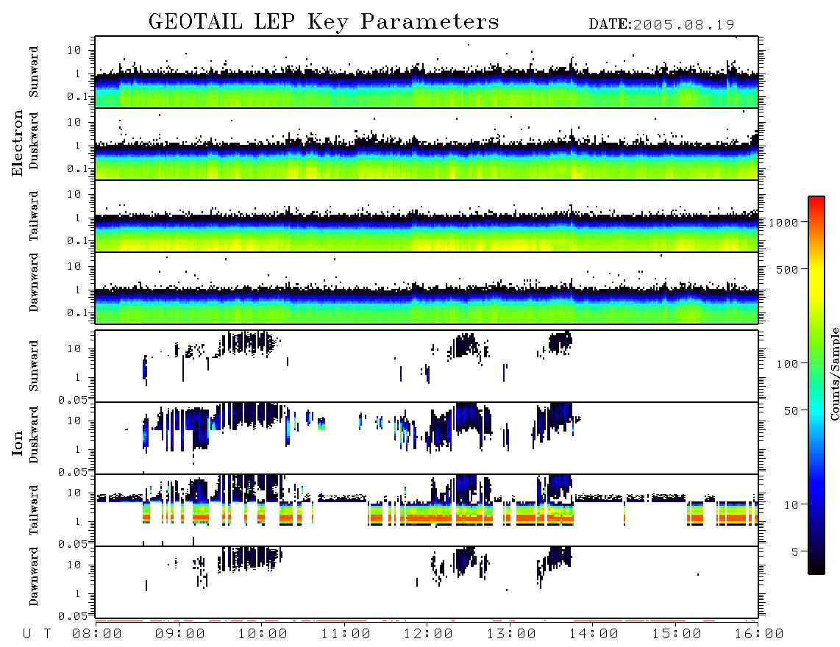Viewport: 840px width, 647px height.
Task: Click the Counts/Sample color bar label
Action: tap(834, 373)
